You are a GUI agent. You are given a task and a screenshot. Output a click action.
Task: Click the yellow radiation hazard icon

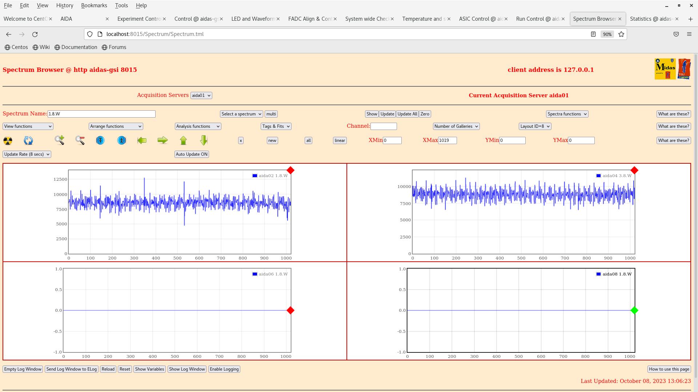click(8, 140)
